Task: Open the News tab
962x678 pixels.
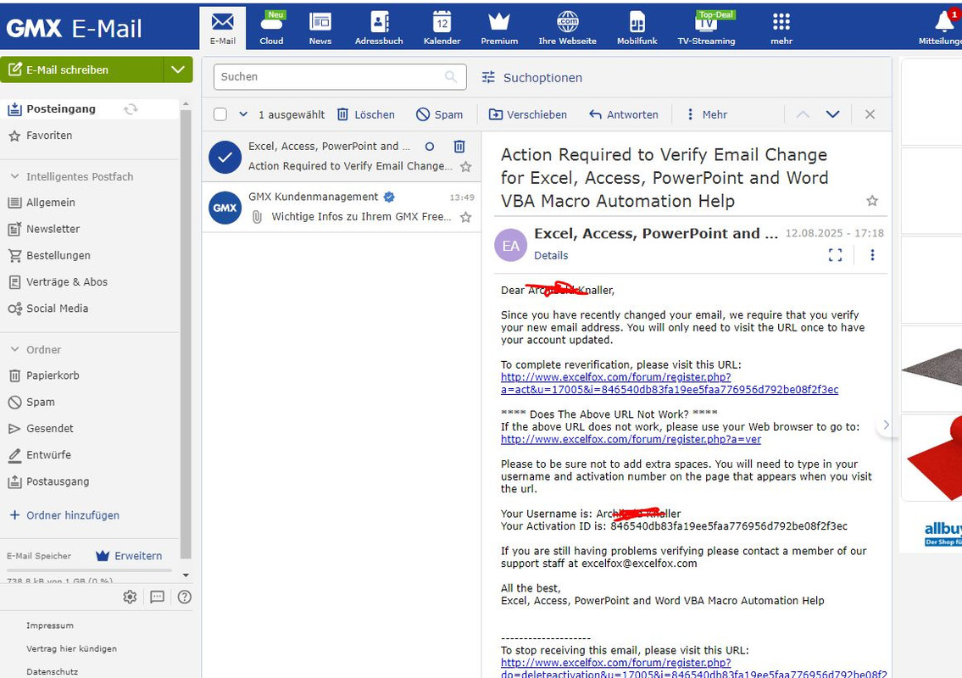Action: pyautogui.click(x=320, y=28)
